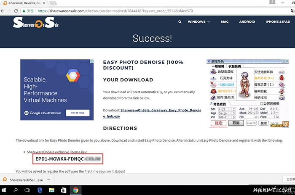This screenshot has height=195, width=295.
Task: Click the character sprite in game ad
Action: pos(244,84)
